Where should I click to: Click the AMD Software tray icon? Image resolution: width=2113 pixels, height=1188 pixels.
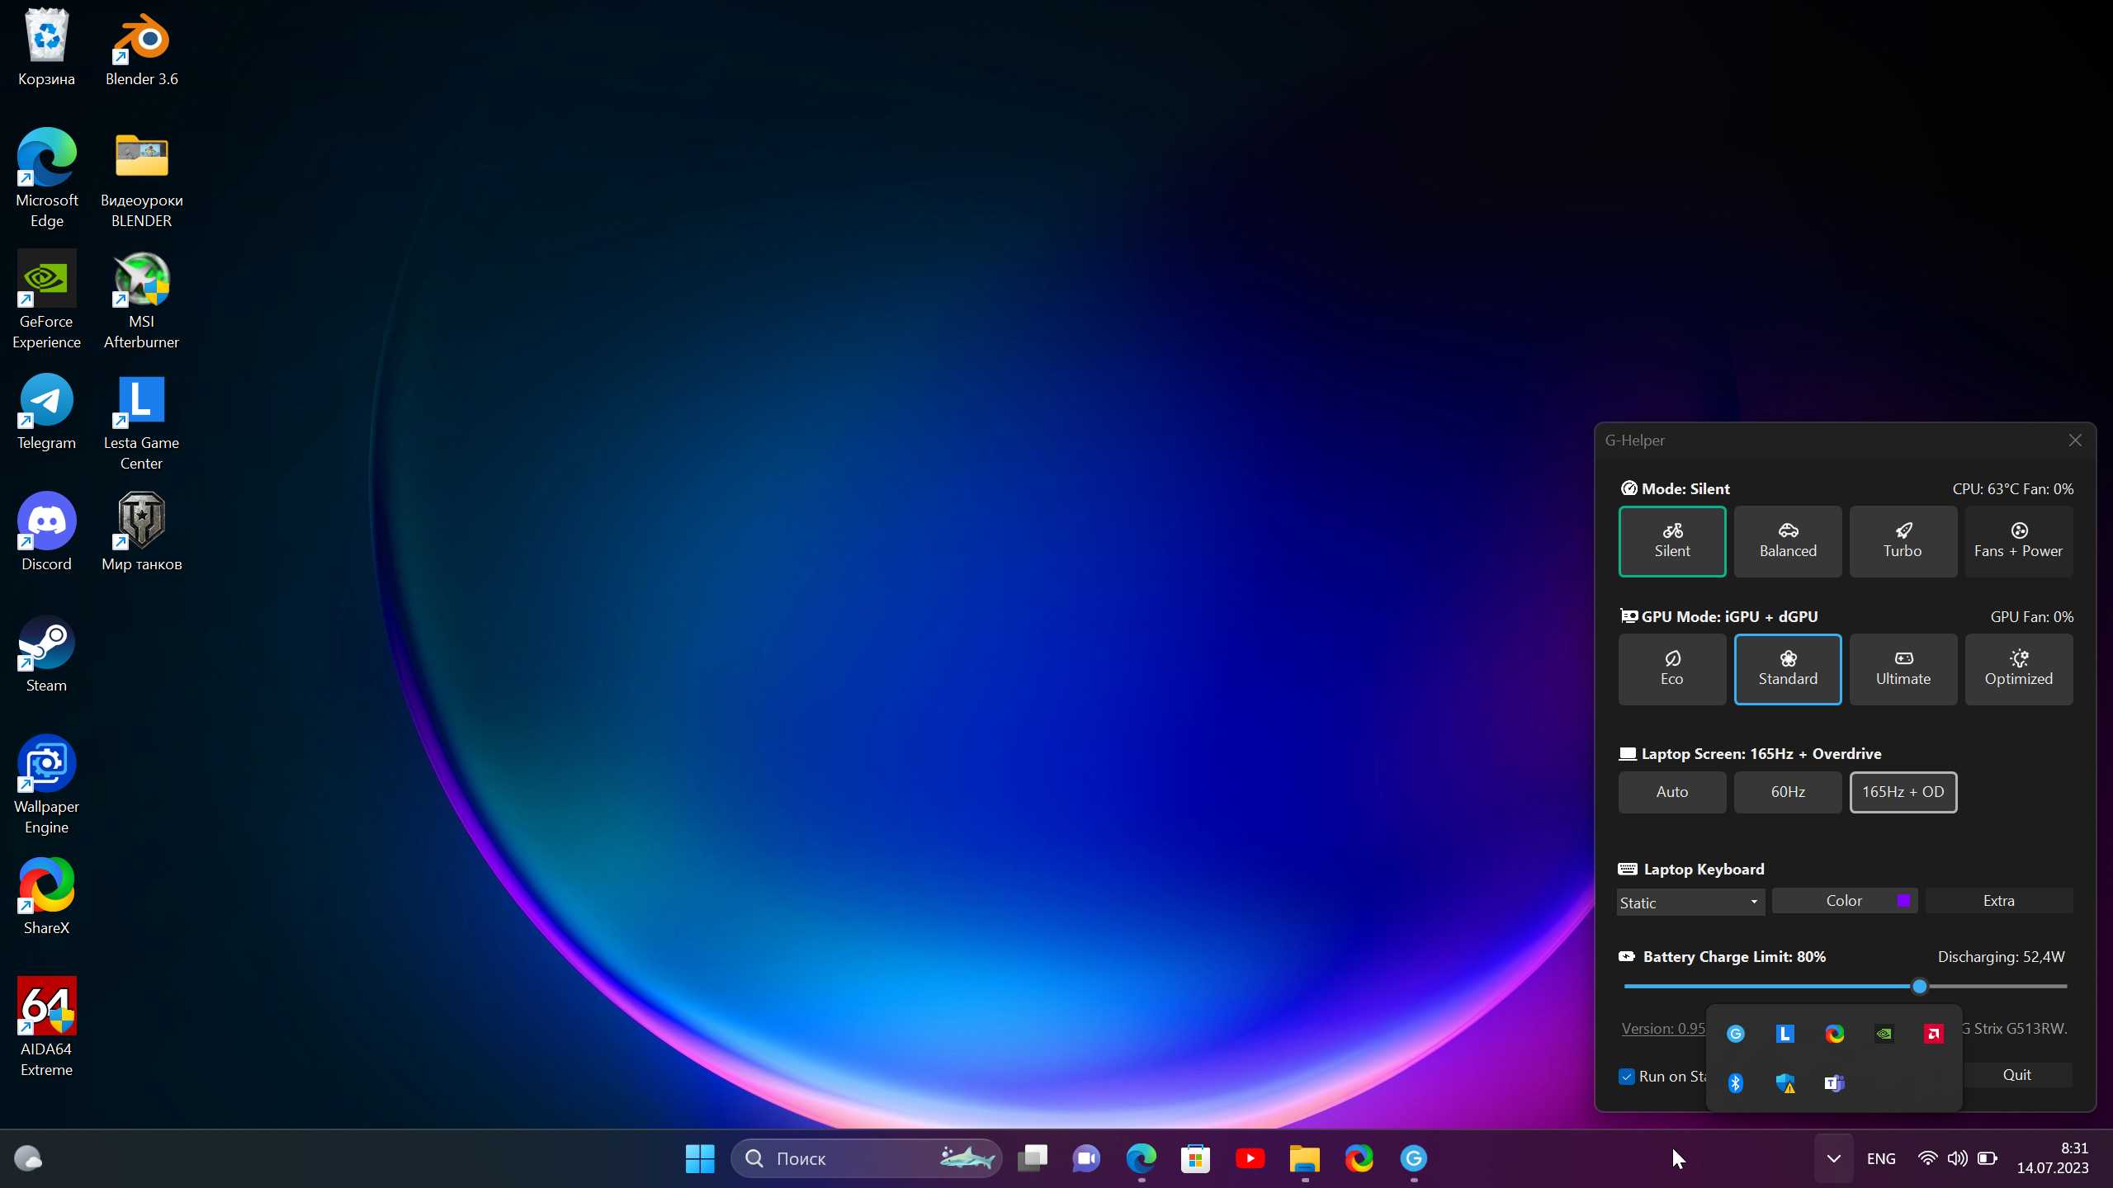(x=1933, y=1034)
